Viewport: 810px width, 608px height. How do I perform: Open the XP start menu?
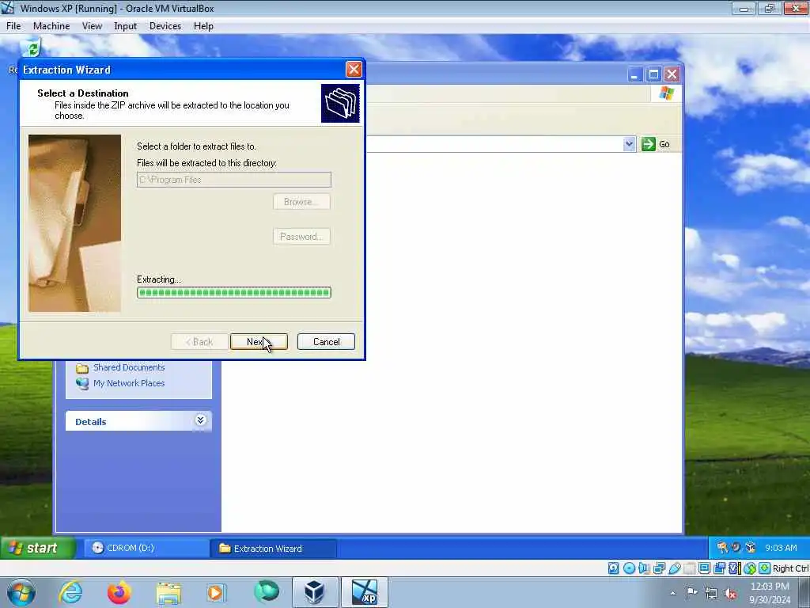pos(38,548)
